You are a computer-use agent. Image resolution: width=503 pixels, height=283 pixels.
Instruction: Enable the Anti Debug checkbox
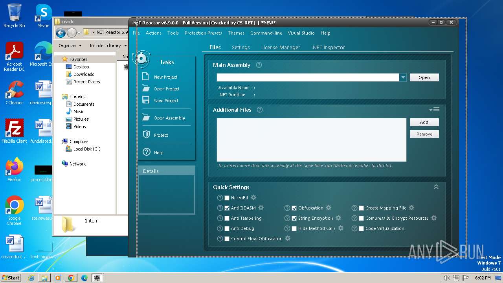[x=227, y=228]
